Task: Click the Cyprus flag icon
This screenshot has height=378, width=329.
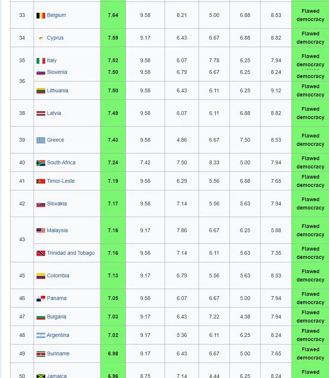Action: pos(41,38)
